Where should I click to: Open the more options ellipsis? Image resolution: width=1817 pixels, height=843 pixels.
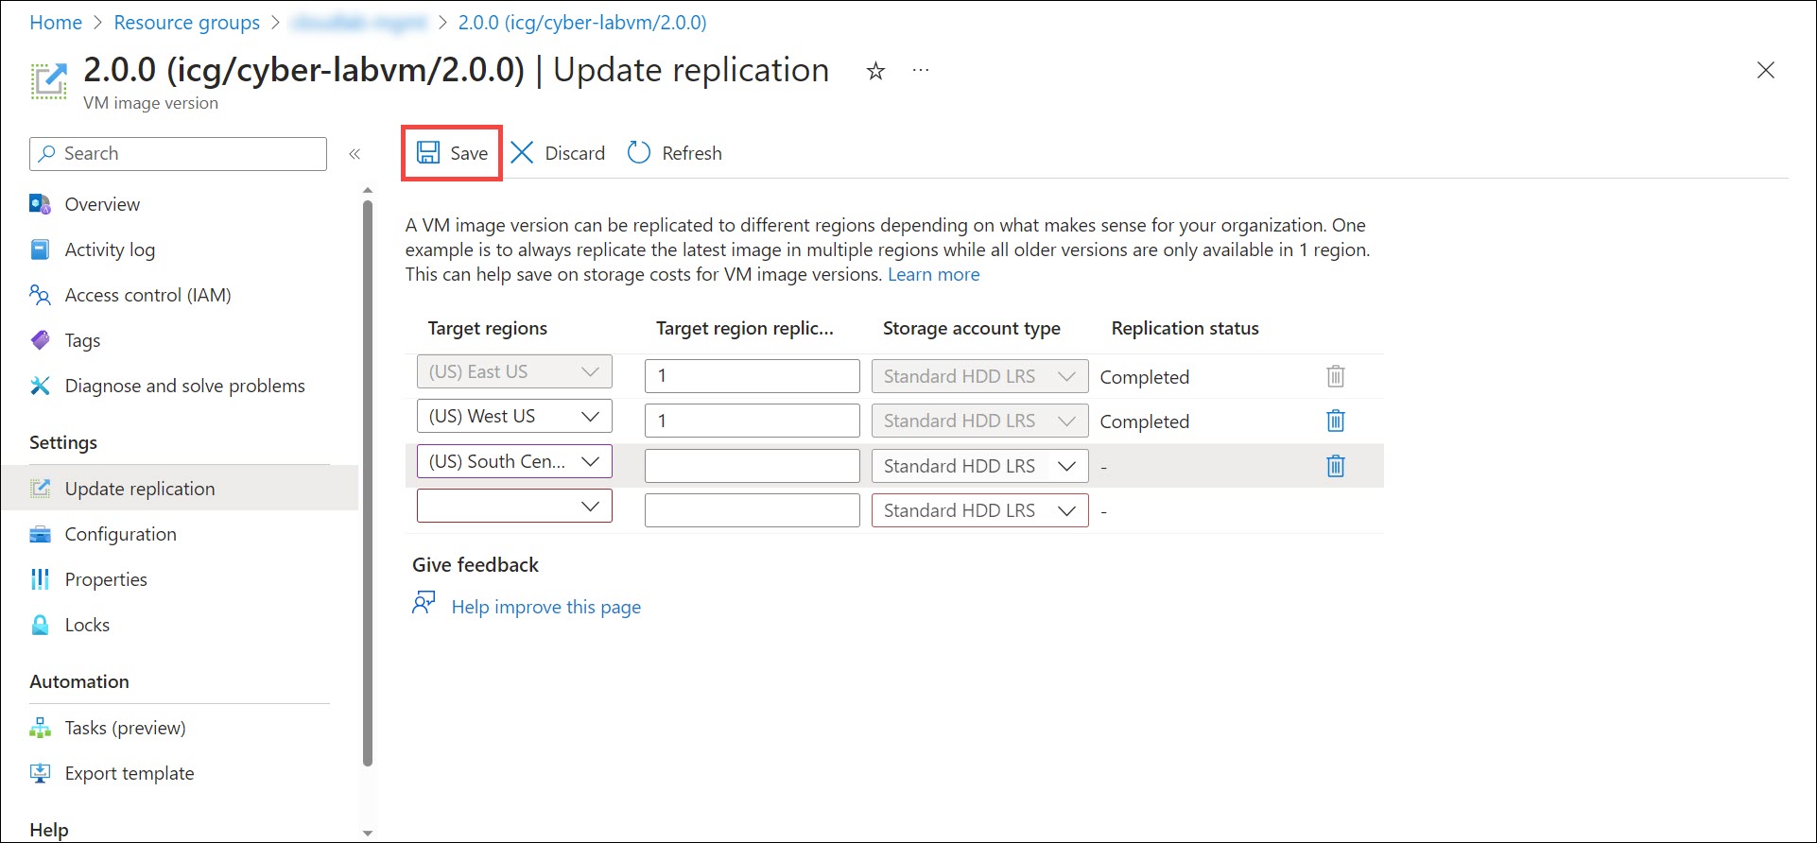click(921, 71)
